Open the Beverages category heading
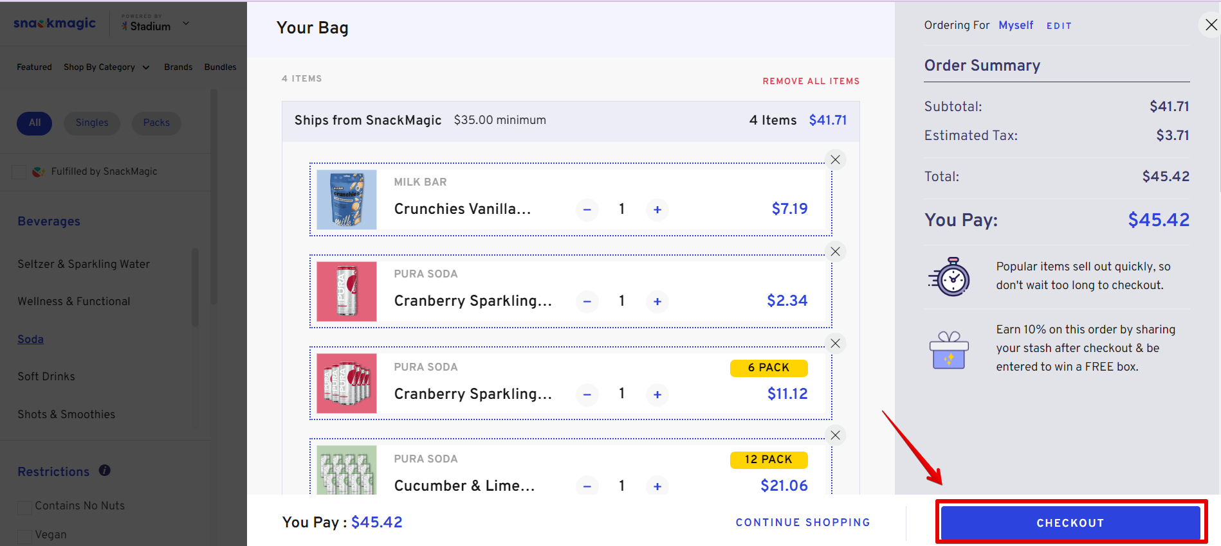Screen dimensions: 1221x546 point(49,222)
